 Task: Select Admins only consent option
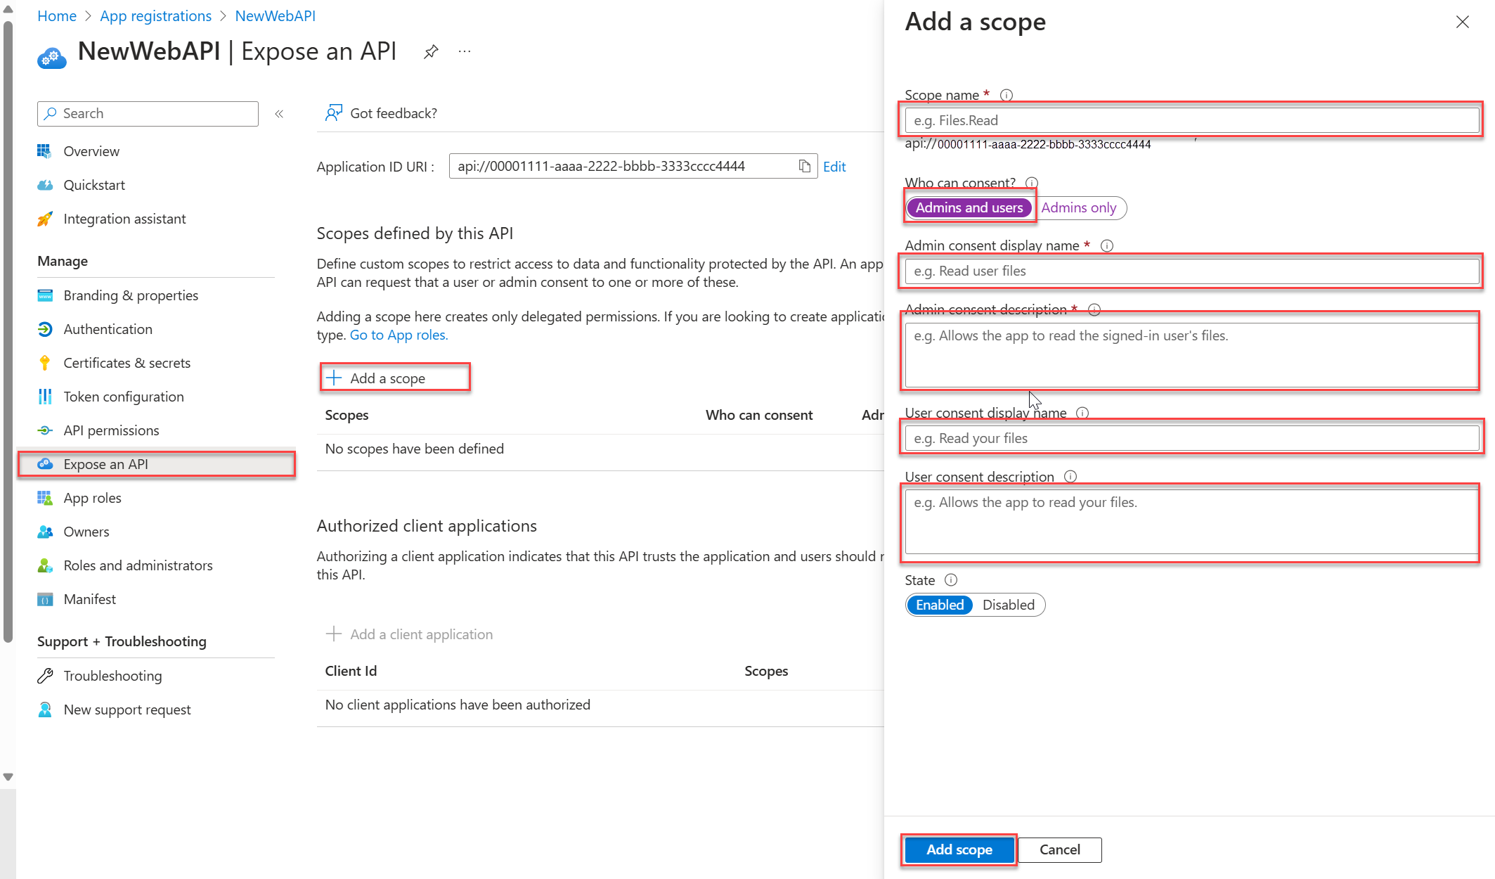[1078, 207]
